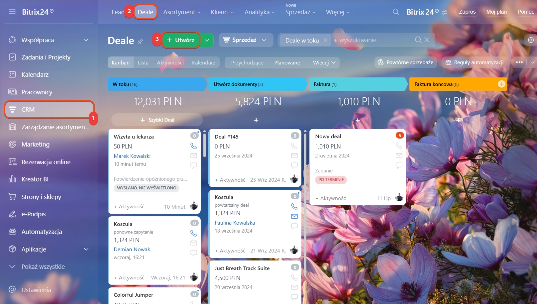Click the search magnifier in filter field
Viewport: 537px width, 304px height.
[418, 40]
